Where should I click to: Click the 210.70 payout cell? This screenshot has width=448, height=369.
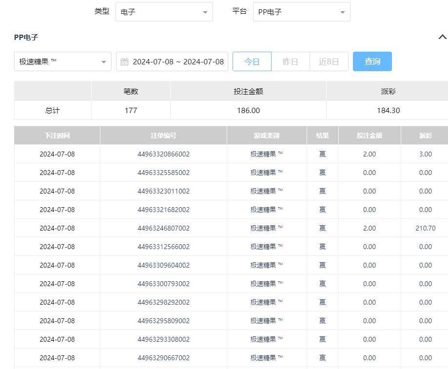pos(425,228)
